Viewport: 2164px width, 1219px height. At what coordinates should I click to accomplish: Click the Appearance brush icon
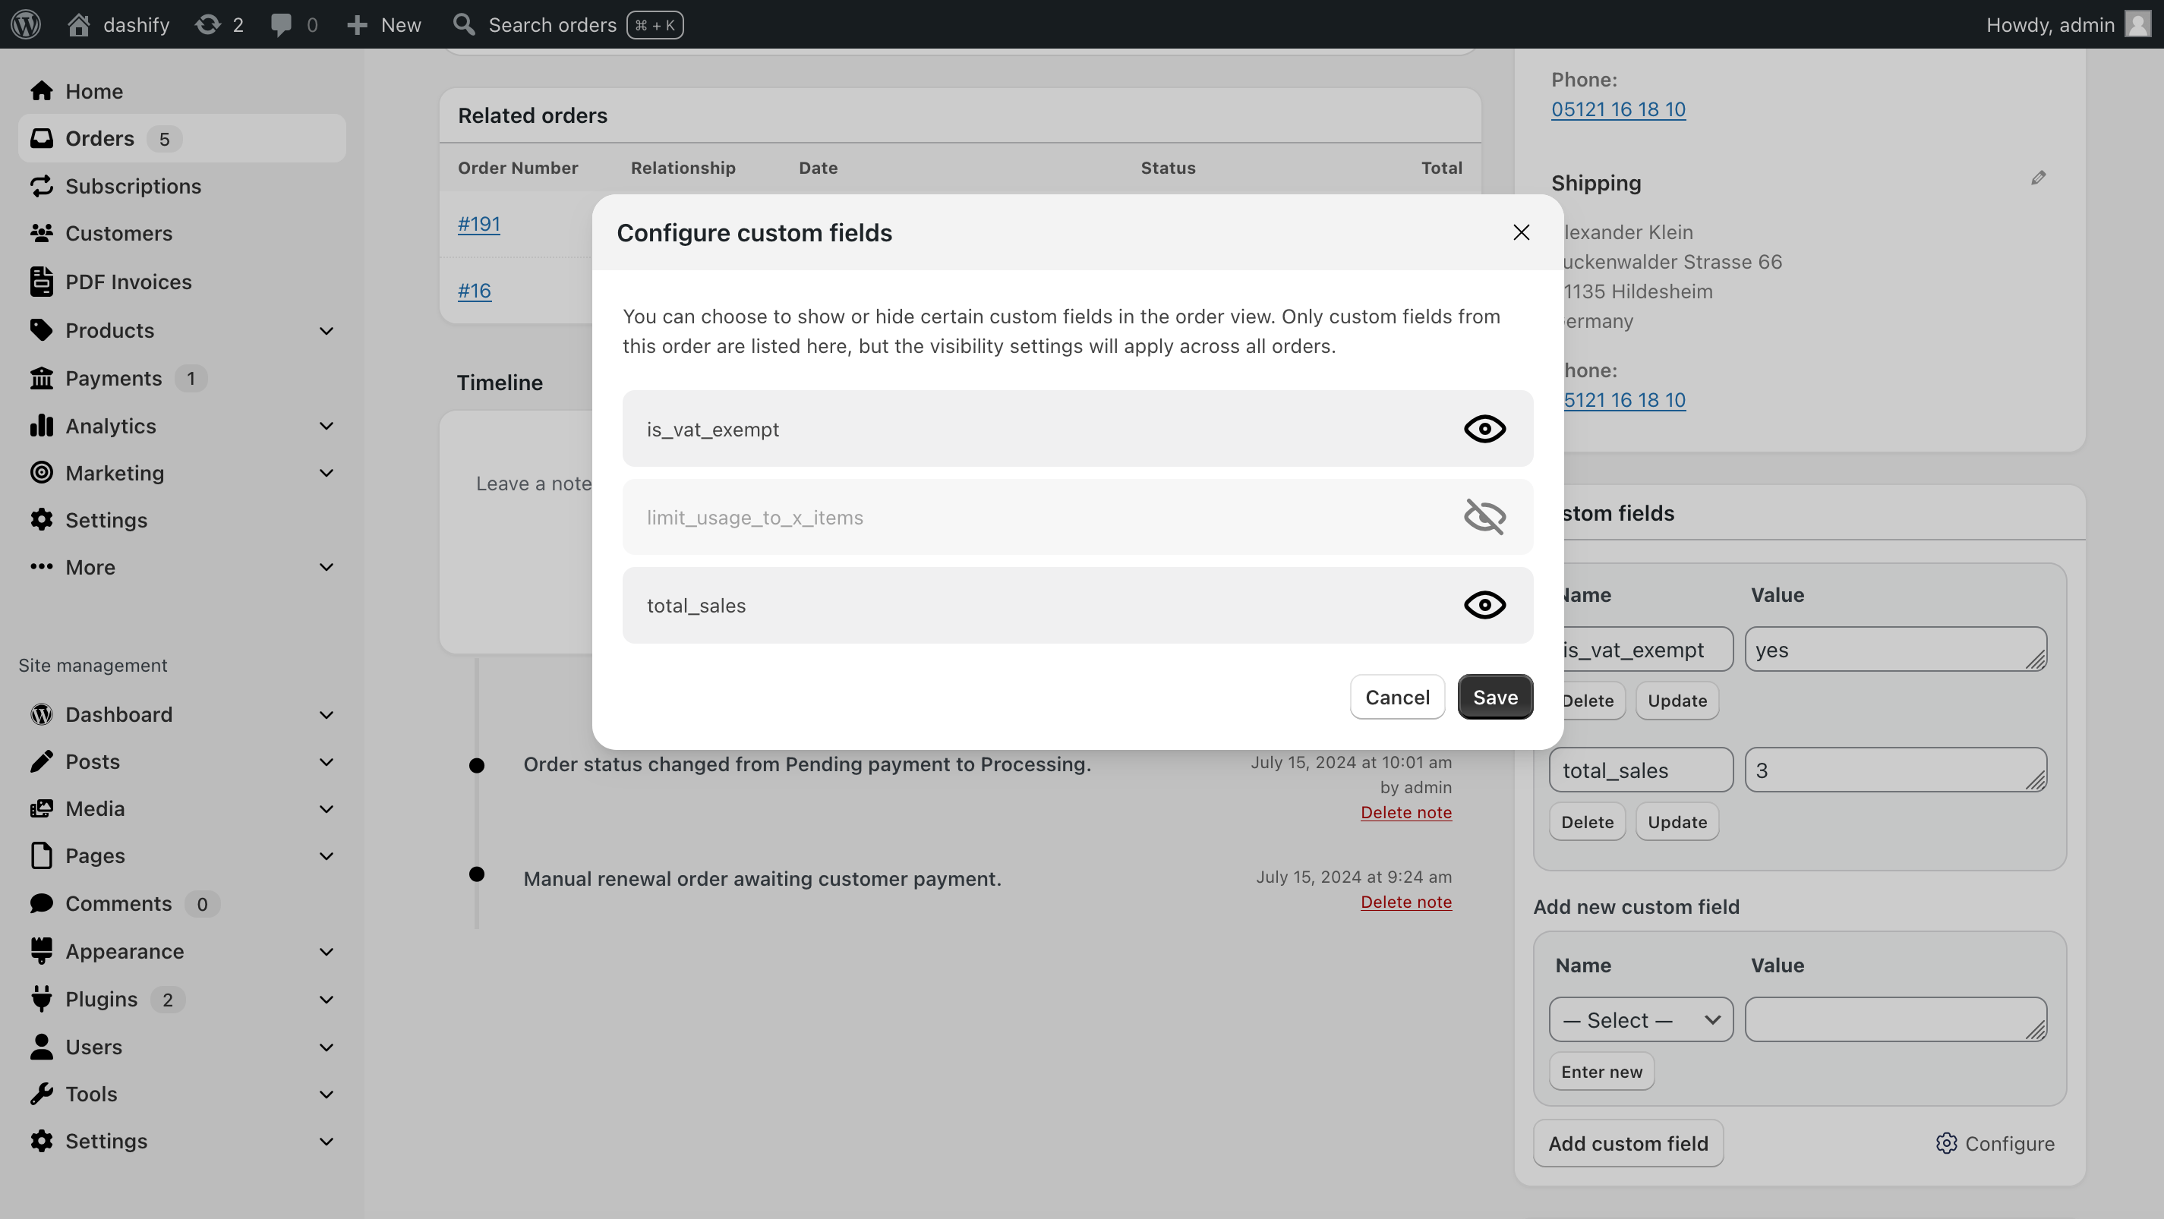[x=41, y=951]
